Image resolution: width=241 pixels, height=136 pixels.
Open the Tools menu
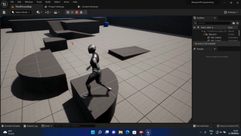click(x=39, y=2)
